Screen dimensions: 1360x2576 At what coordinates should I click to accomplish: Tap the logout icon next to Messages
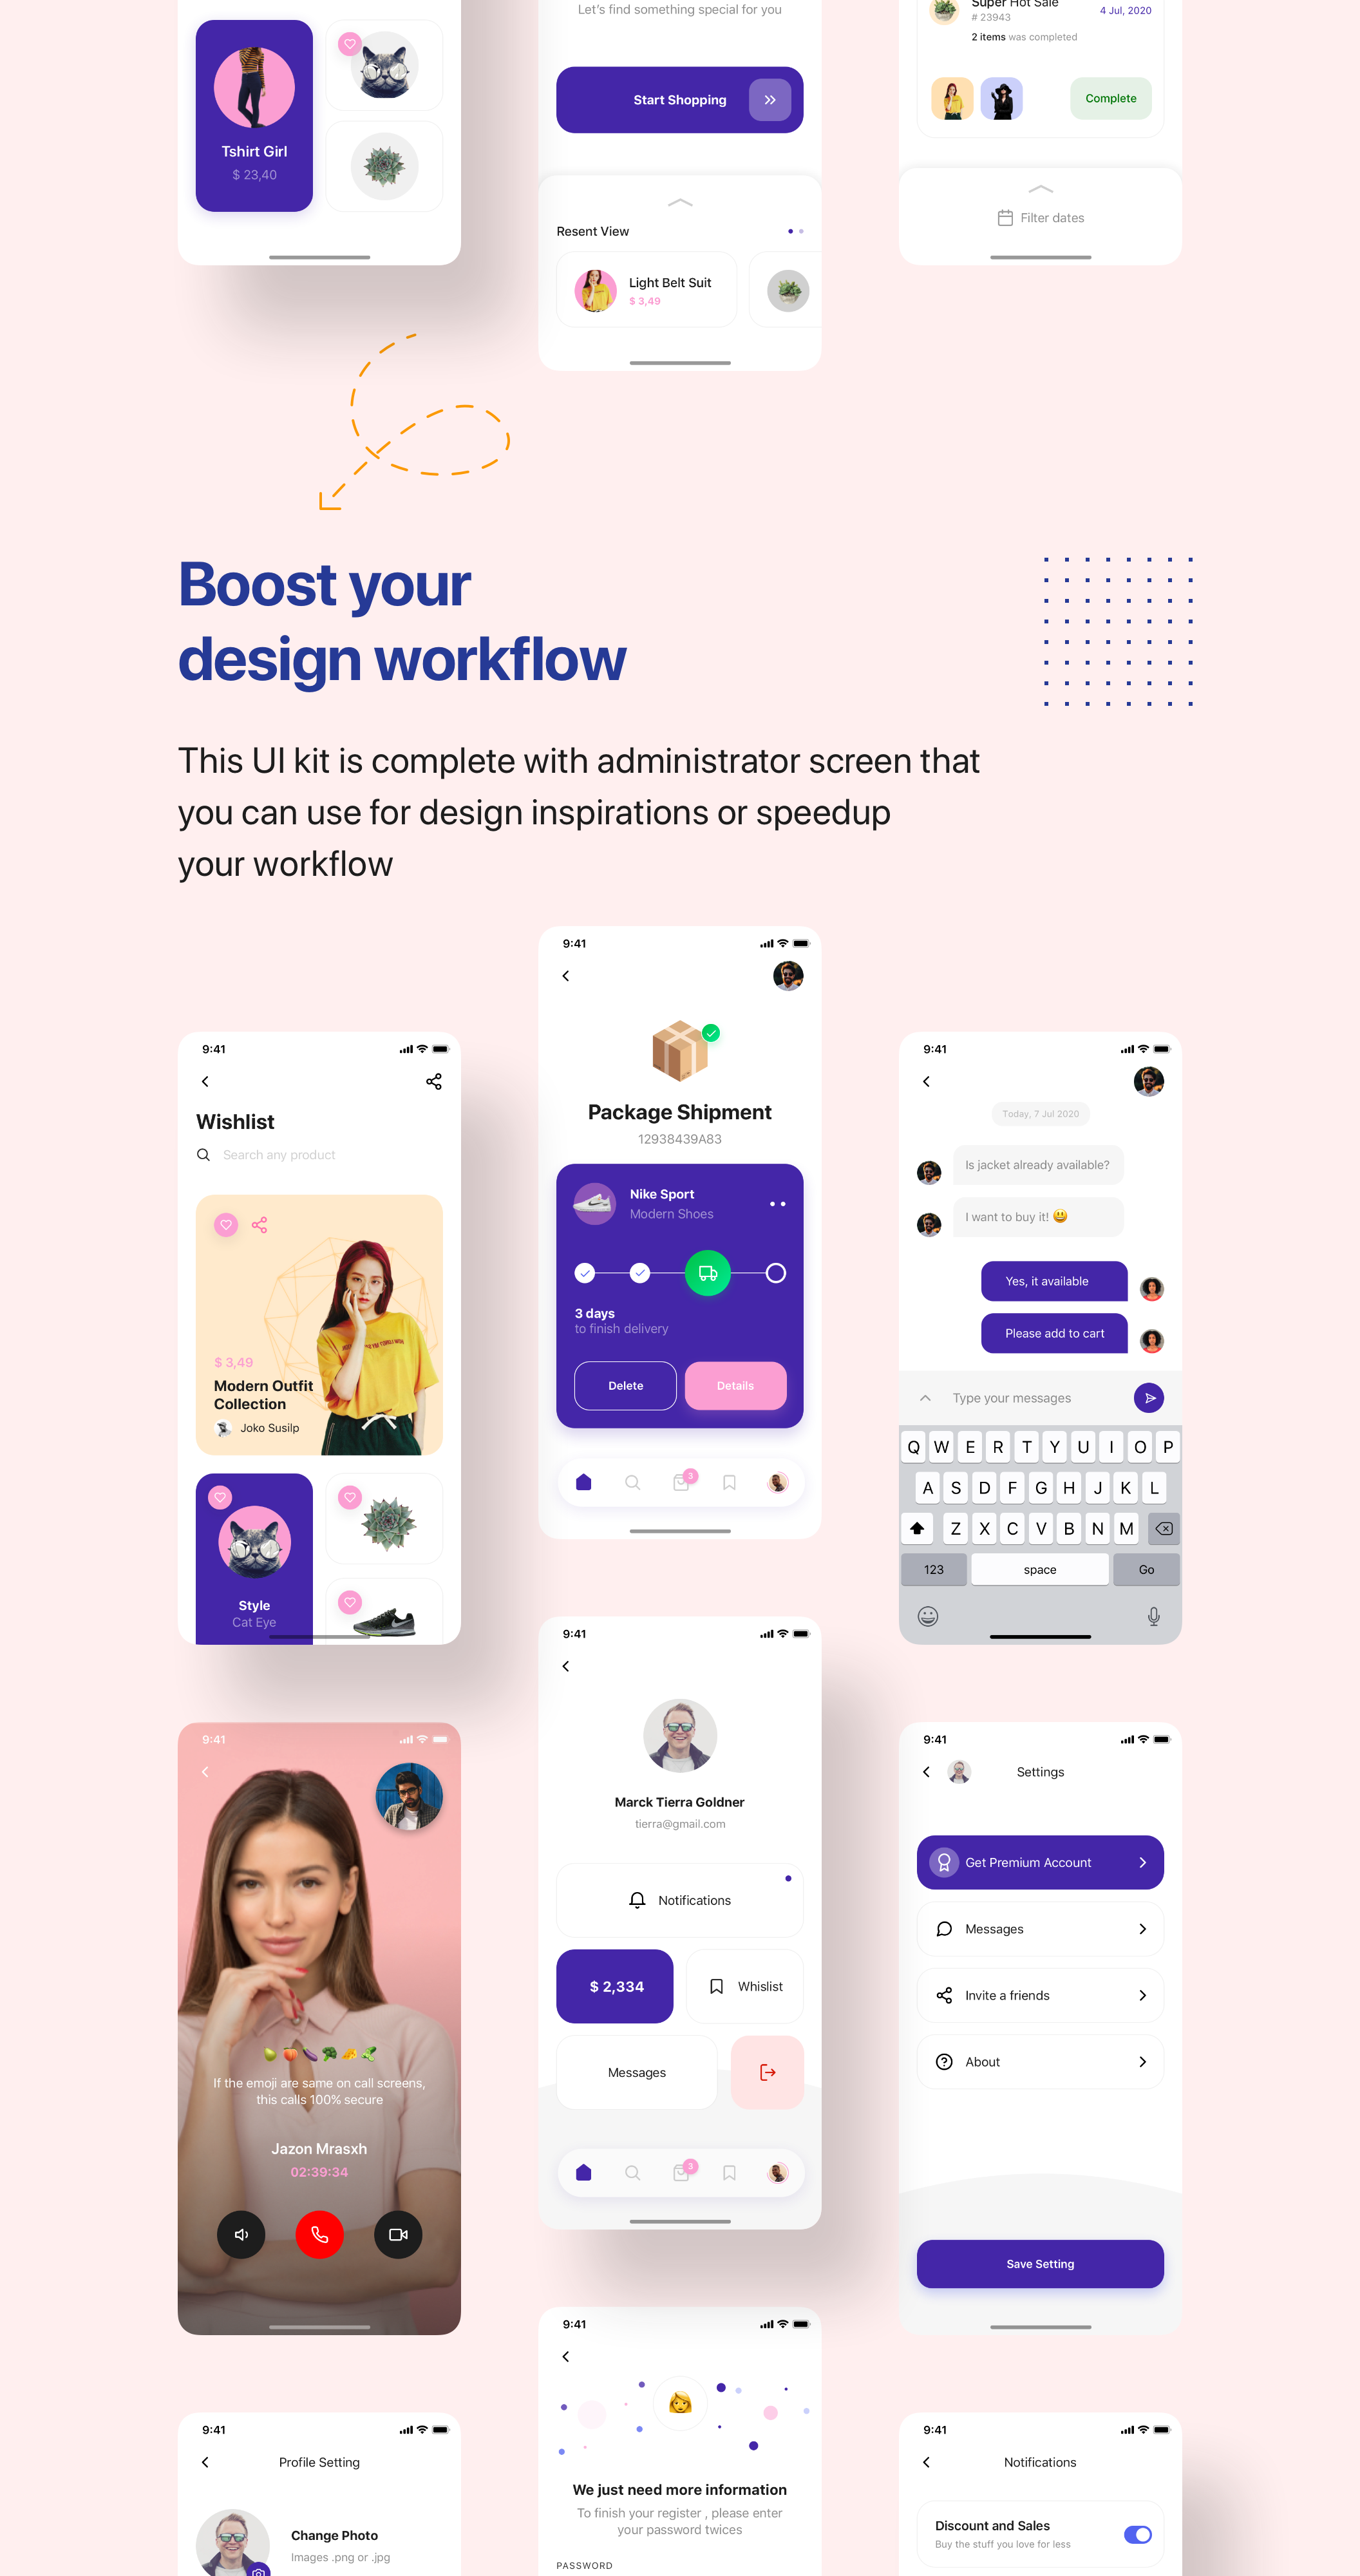point(769,2074)
